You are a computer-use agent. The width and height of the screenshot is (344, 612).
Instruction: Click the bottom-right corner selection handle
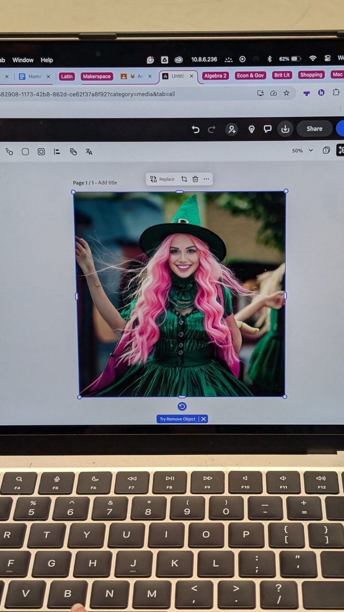tap(284, 396)
